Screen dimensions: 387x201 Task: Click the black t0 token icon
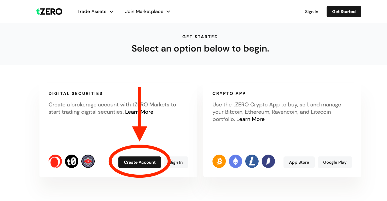point(72,161)
